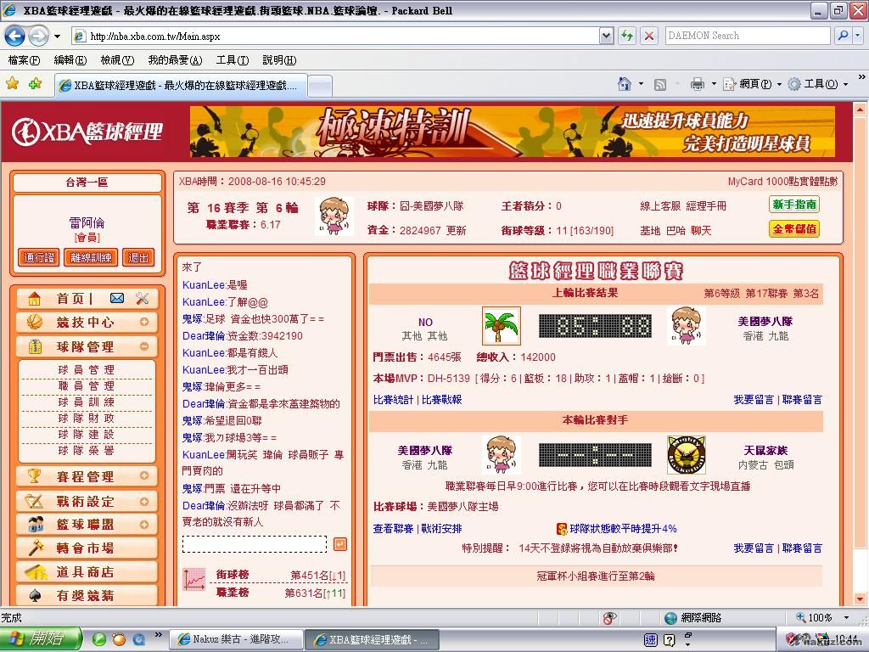Click the 新手指南 button

794,205
